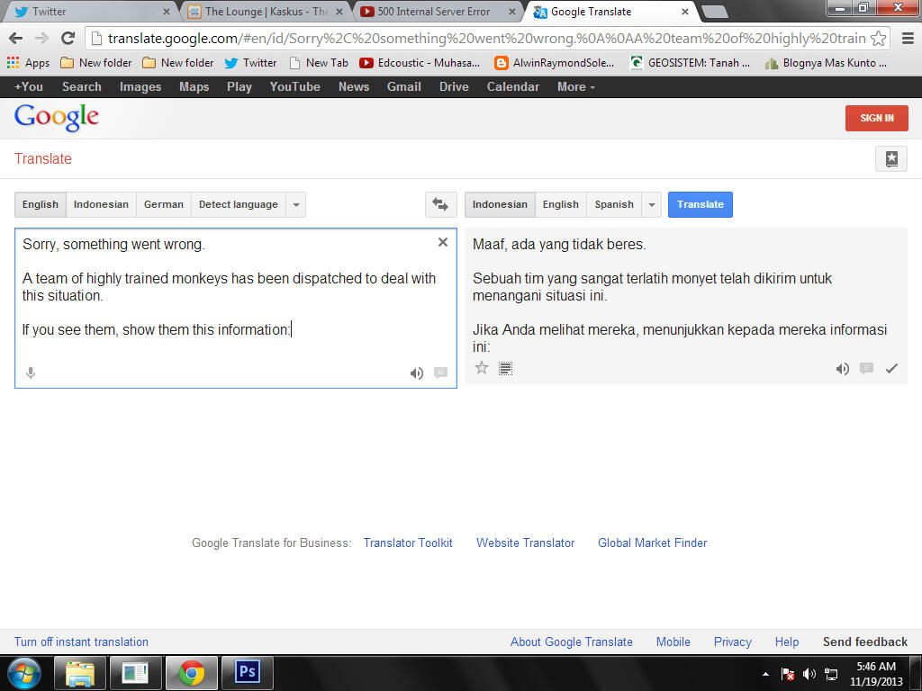Image resolution: width=922 pixels, height=691 pixels.
Task: Select Indonesian as source language
Action: coord(101,204)
